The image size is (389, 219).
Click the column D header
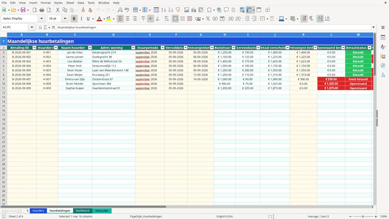click(113, 35)
